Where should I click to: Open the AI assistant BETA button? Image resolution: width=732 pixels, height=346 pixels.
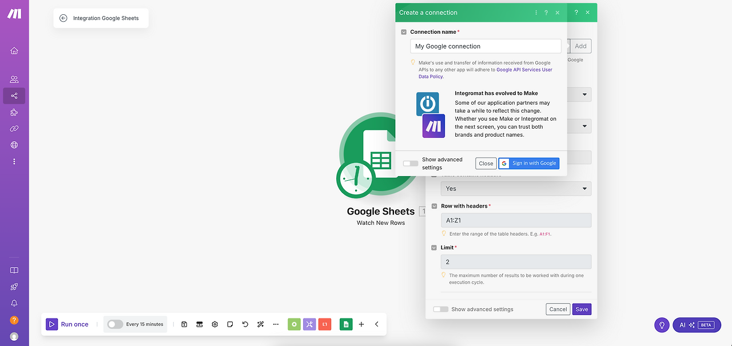coord(697,325)
